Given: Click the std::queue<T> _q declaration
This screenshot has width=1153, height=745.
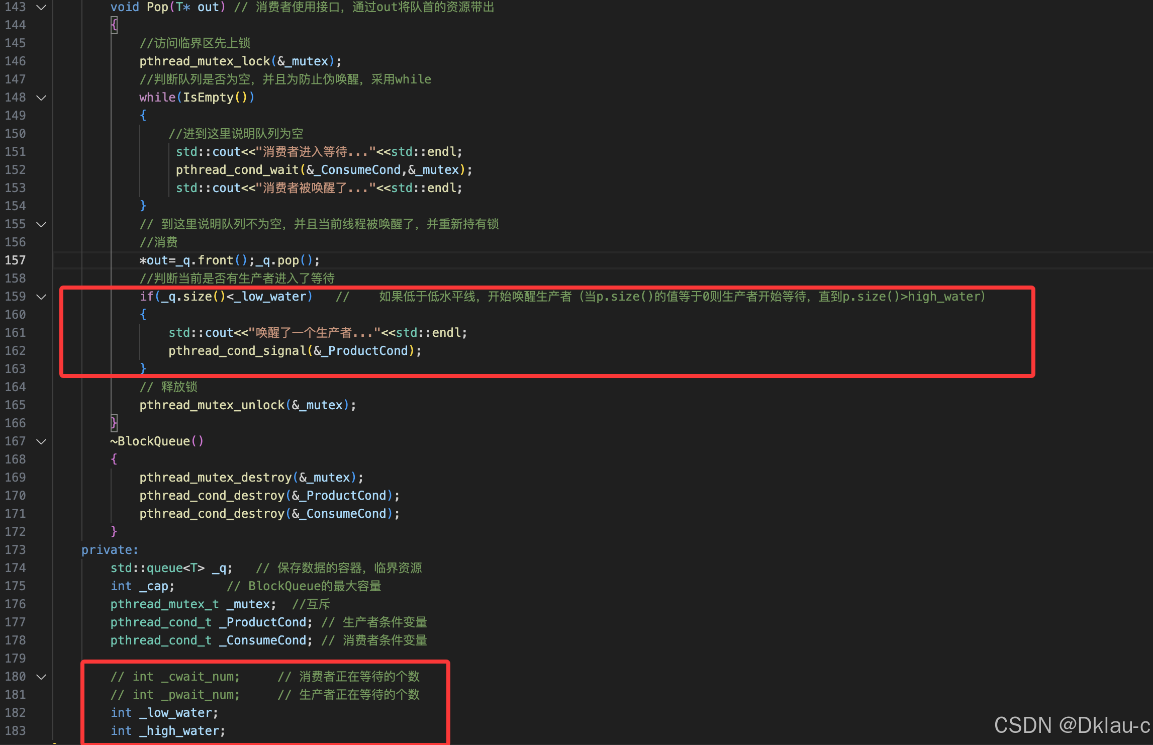Looking at the screenshot, I should pyautogui.click(x=171, y=568).
